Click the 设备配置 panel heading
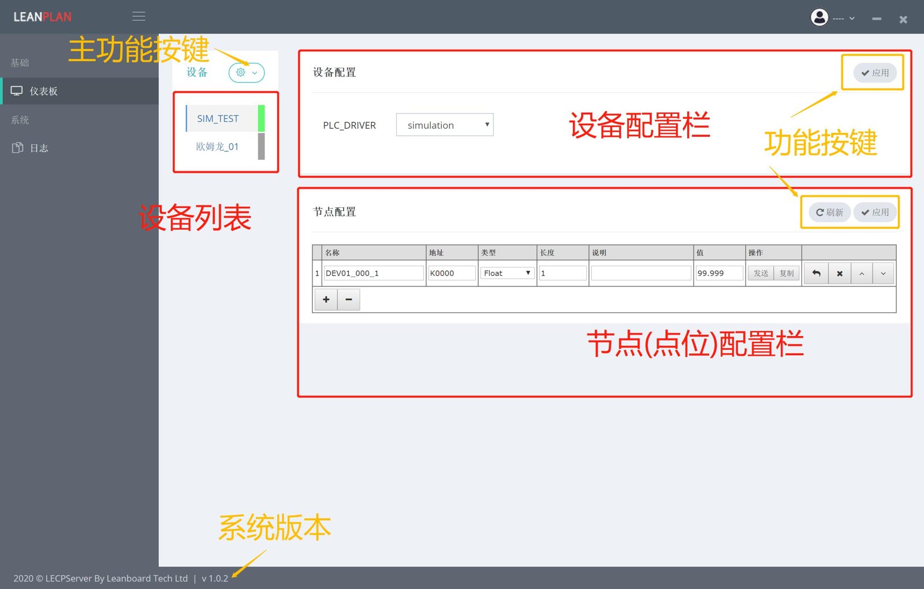The width and height of the screenshot is (924, 589). (x=334, y=72)
